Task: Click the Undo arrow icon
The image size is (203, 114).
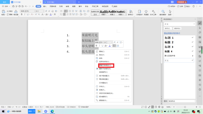Action: tap(26, 6)
